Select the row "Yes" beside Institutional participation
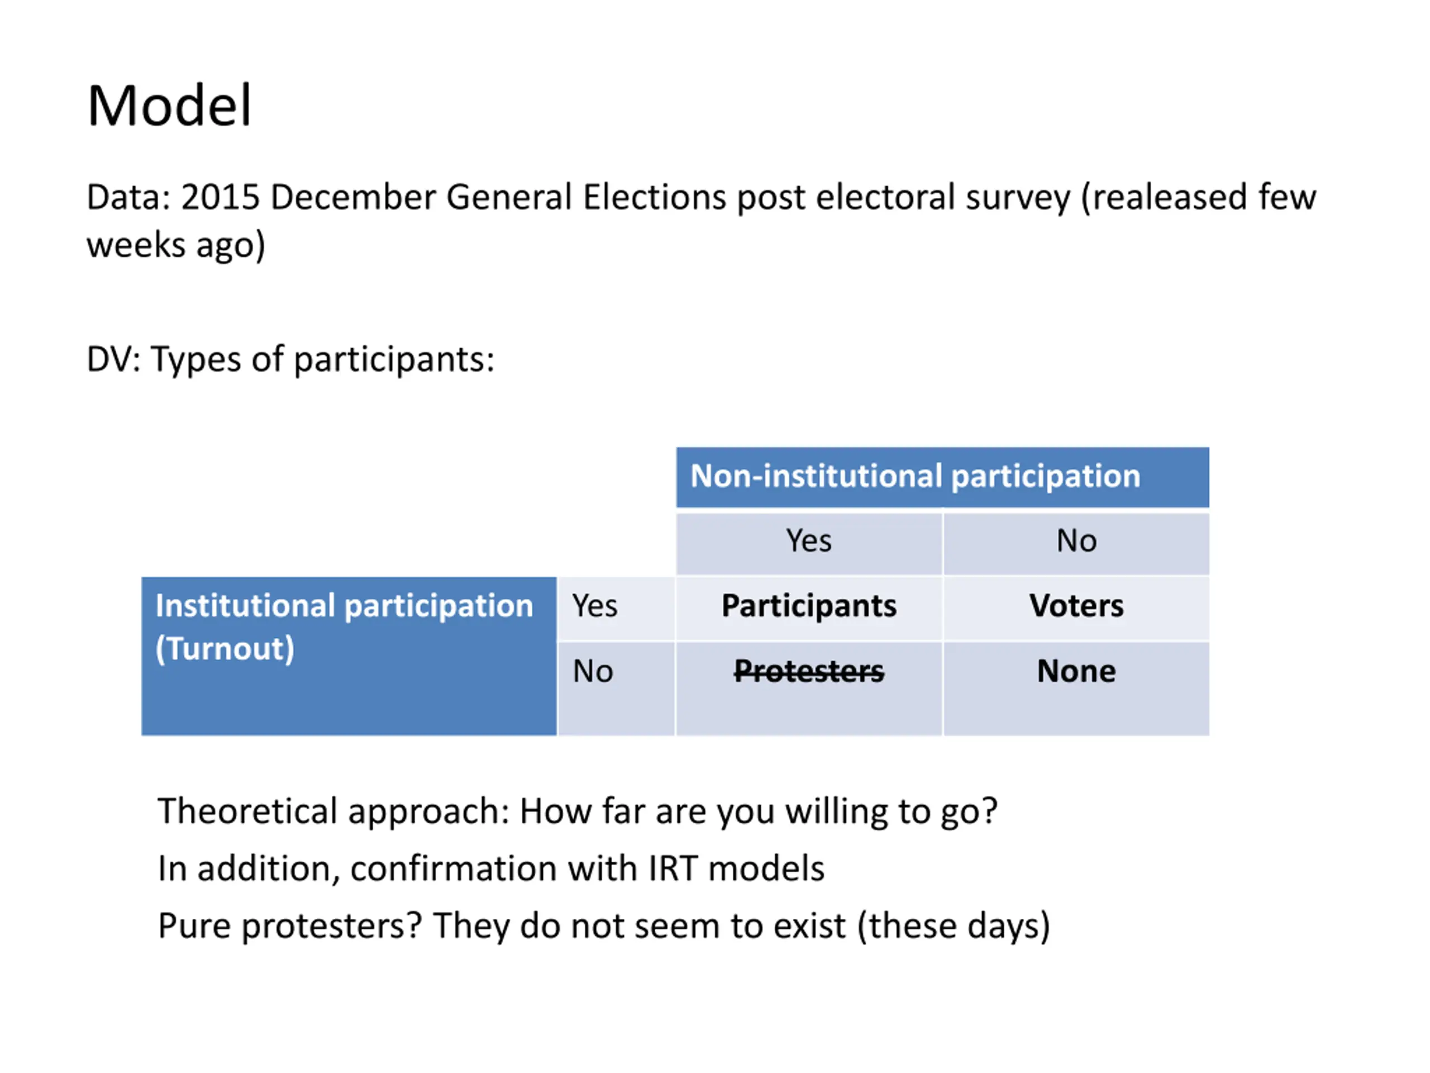1430x1073 pixels. point(616,609)
